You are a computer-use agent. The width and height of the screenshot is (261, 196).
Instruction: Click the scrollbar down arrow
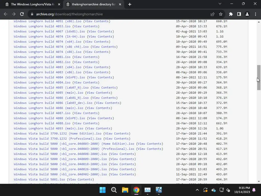(x=259, y=181)
